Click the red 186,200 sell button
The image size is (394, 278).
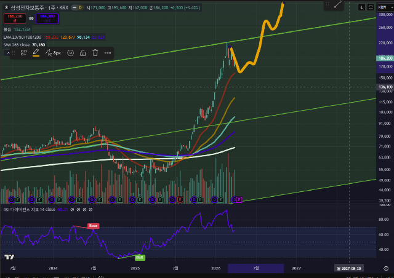click(15, 18)
